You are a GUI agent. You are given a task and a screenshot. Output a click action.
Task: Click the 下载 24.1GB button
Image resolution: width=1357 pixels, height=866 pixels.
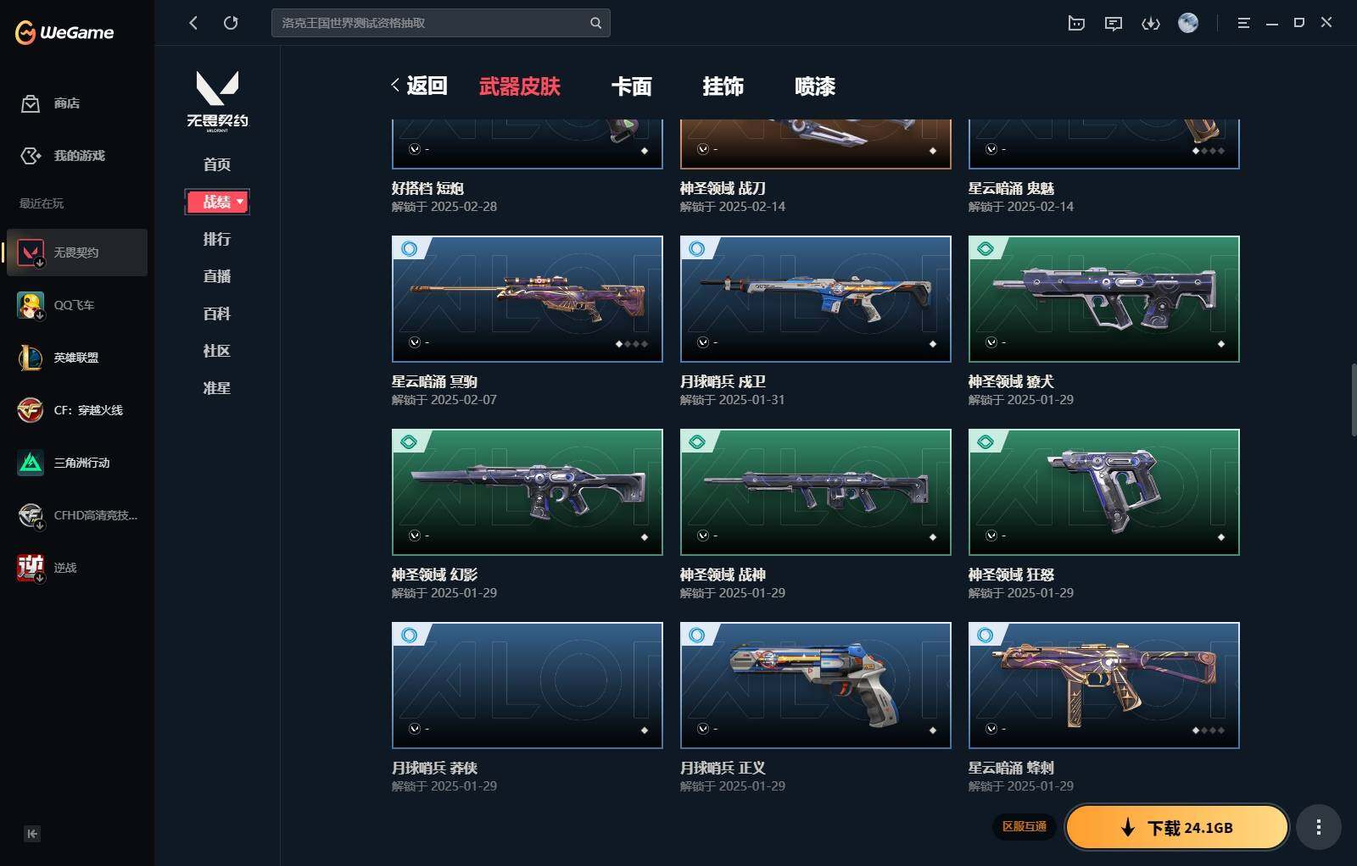coord(1177,827)
